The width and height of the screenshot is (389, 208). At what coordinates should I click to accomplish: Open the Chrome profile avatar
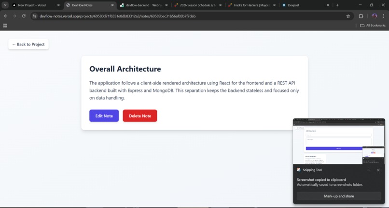[375, 16]
